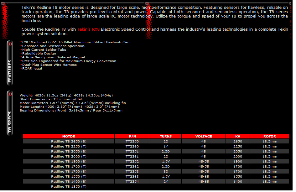Click the "Rebuildable Design" feature
296x192 pixels.
coord(39,54)
